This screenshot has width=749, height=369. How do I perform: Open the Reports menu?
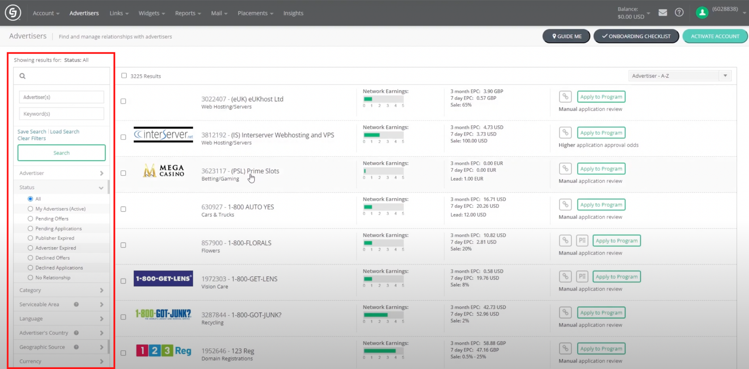click(188, 13)
